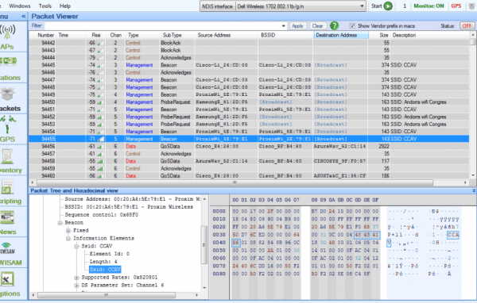Open the Stations sidebar icon
The image size is (477, 303).
[9, 61]
